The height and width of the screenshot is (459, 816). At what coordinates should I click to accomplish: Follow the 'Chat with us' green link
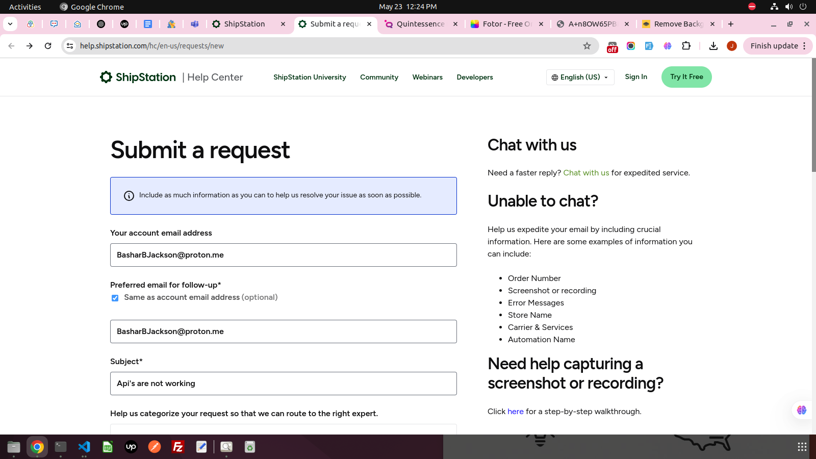click(586, 173)
